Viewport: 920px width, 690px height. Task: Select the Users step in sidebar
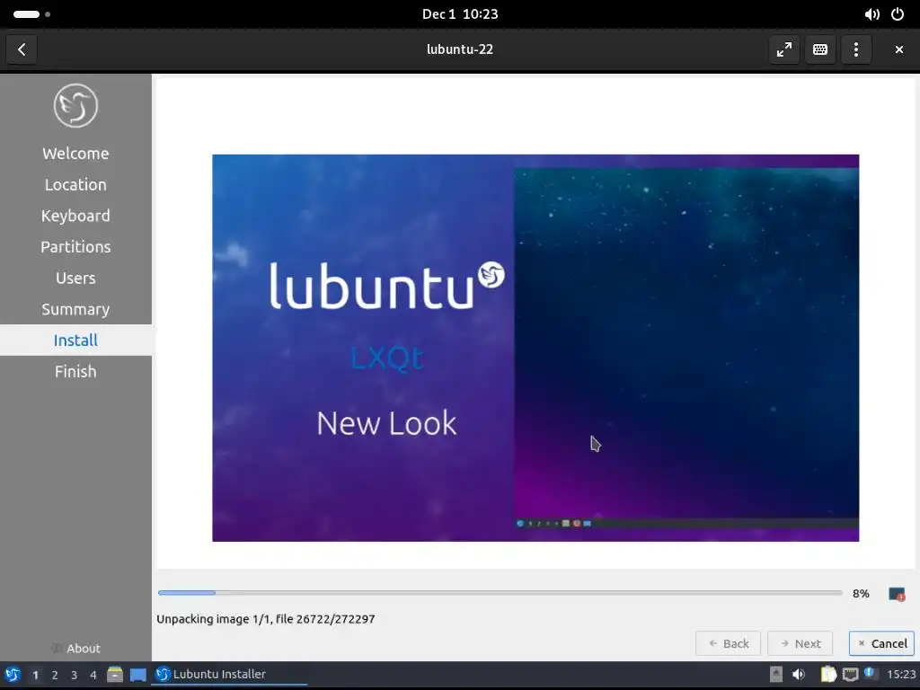[75, 279]
